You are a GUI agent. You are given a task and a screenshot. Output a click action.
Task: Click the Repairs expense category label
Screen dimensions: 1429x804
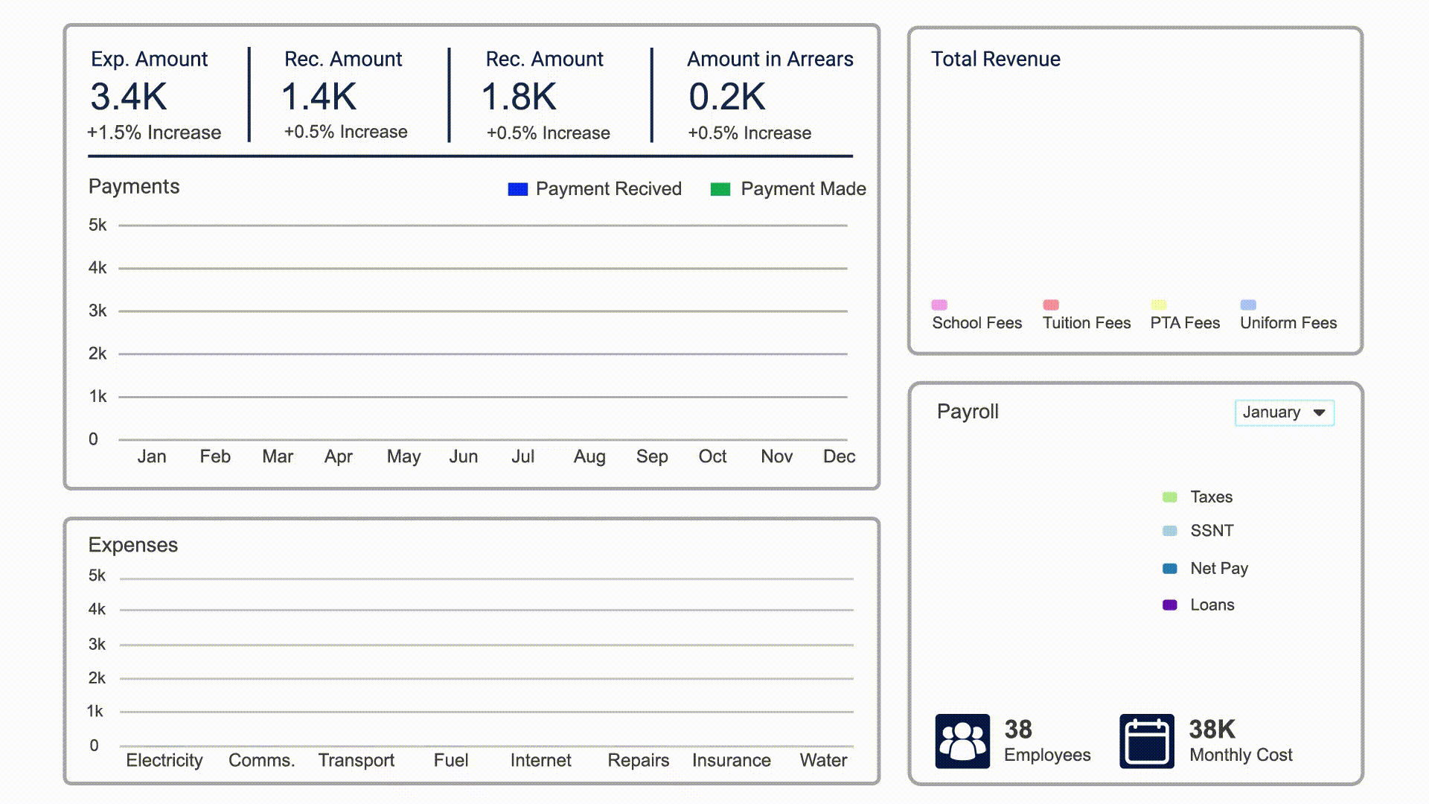[x=639, y=761]
